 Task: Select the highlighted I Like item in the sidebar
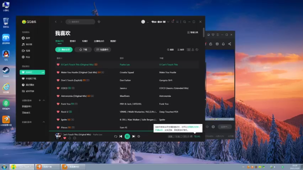(x=32, y=72)
